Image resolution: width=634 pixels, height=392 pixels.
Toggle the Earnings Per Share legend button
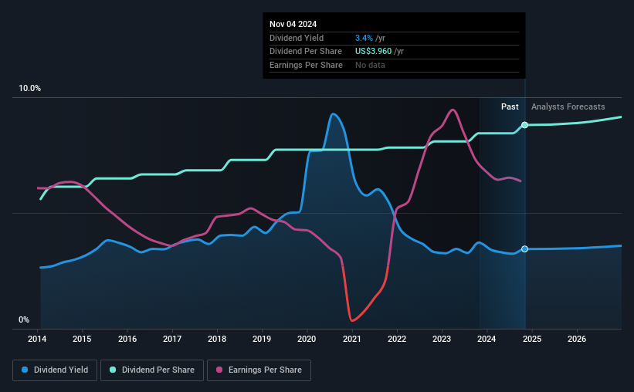[259, 370]
